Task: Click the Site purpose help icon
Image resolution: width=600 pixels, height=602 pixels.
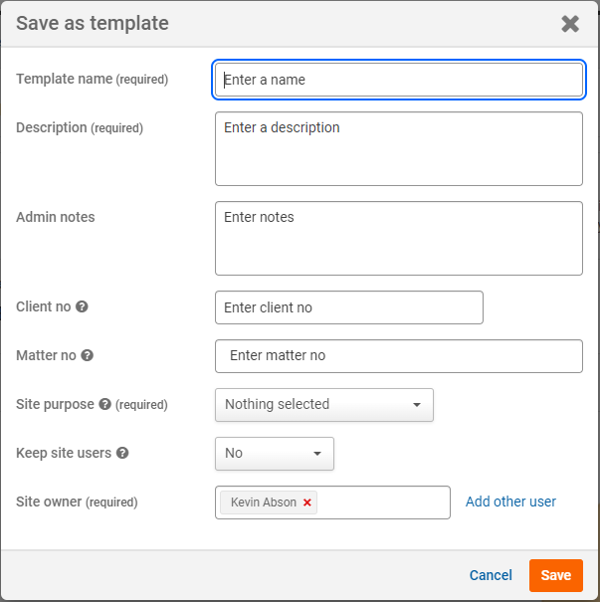Action: [x=104, y=405]
